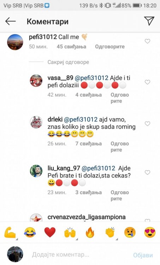Insert fire emoji

pyautogui.click(x=90, y=232)
